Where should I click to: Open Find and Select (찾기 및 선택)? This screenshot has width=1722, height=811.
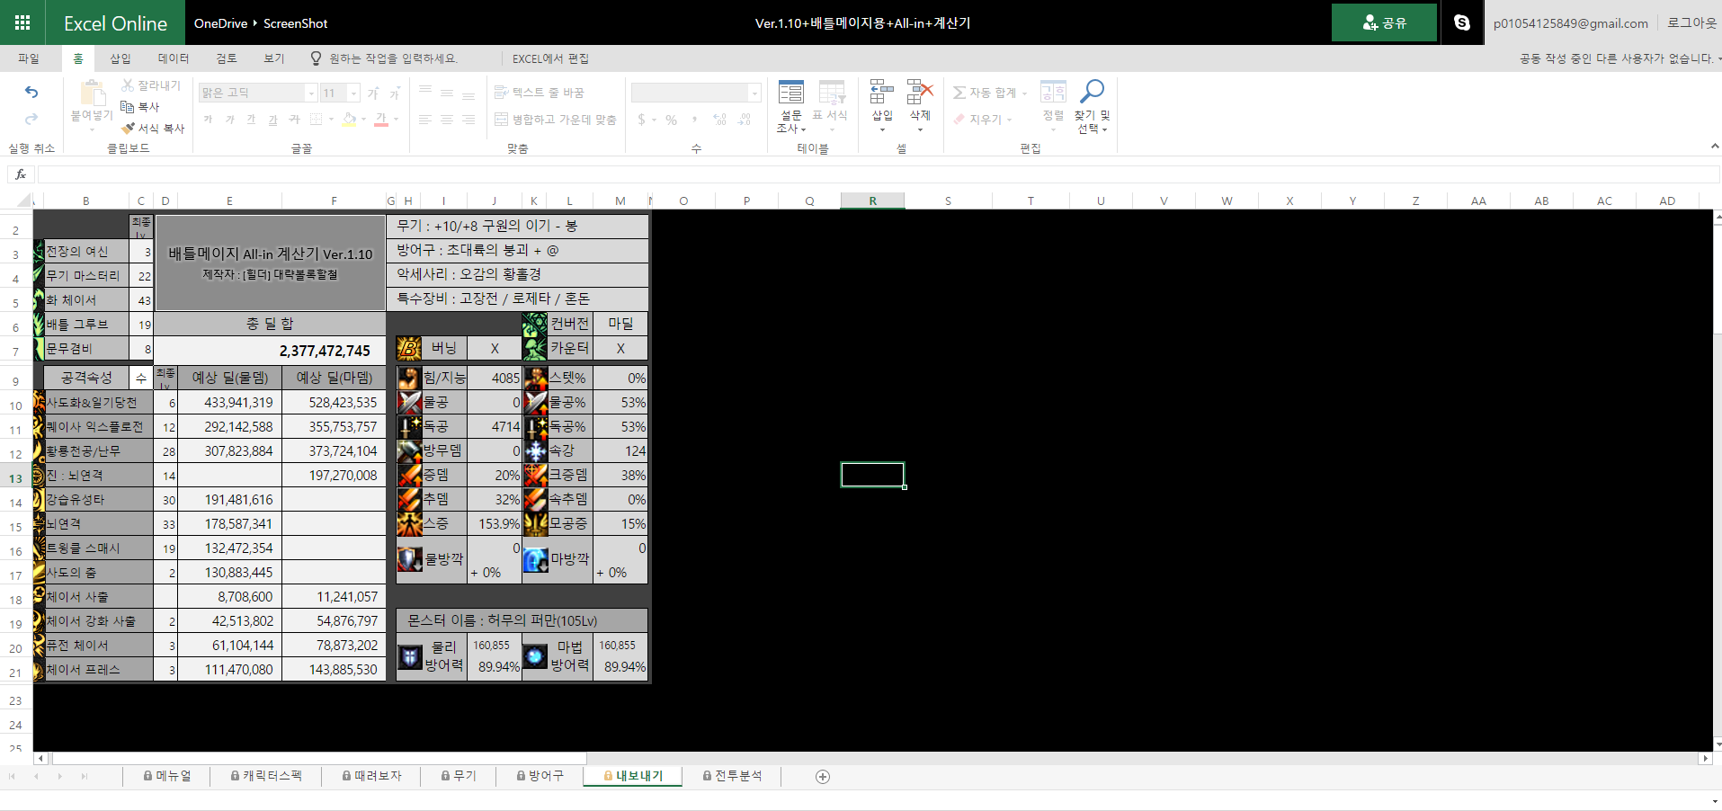coord(1092,106)
